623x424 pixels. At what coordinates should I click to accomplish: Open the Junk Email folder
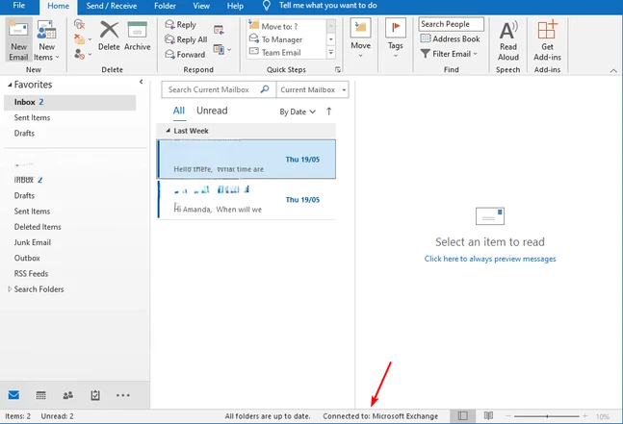click(x=33, y=242)
